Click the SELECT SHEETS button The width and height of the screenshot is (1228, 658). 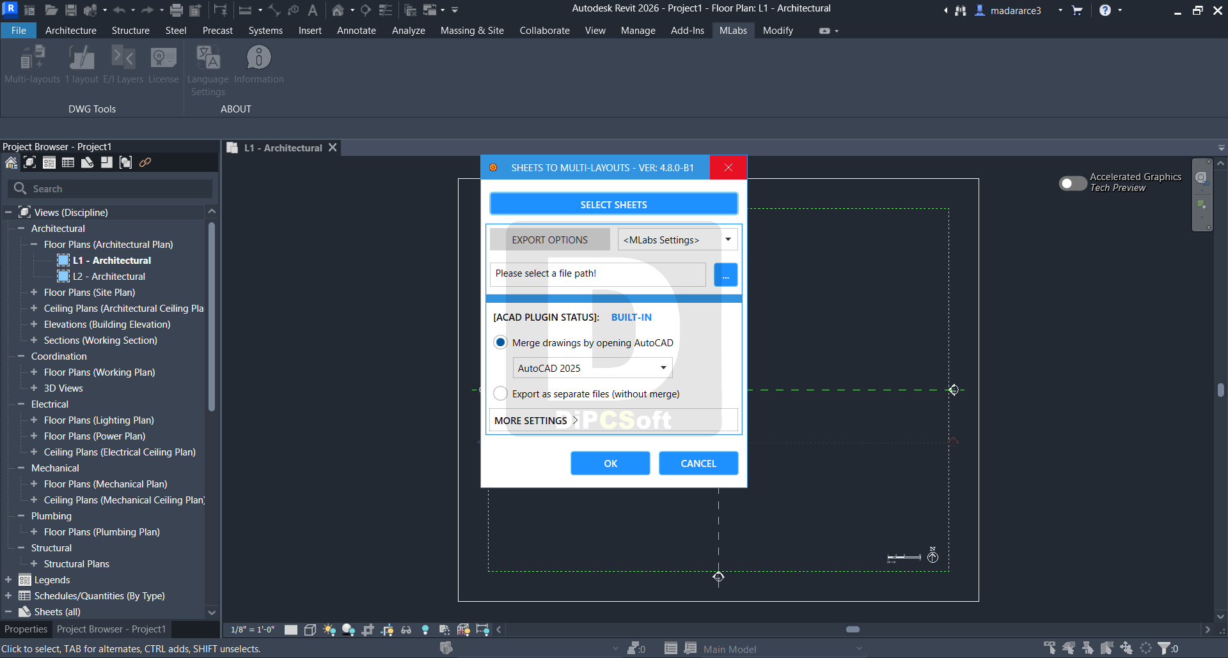[x=613, y=204]
